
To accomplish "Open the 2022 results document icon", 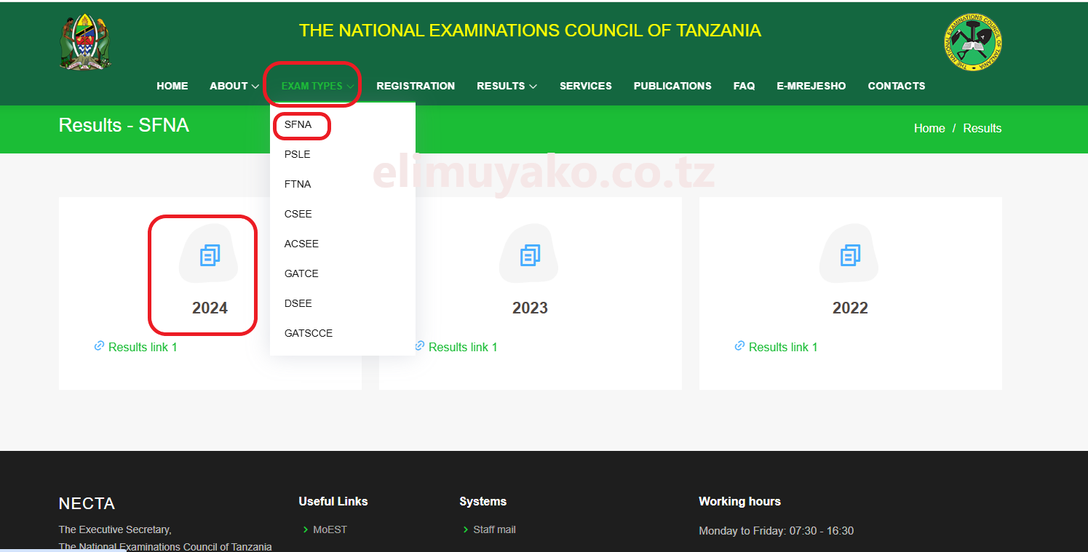I will [849, 254].
